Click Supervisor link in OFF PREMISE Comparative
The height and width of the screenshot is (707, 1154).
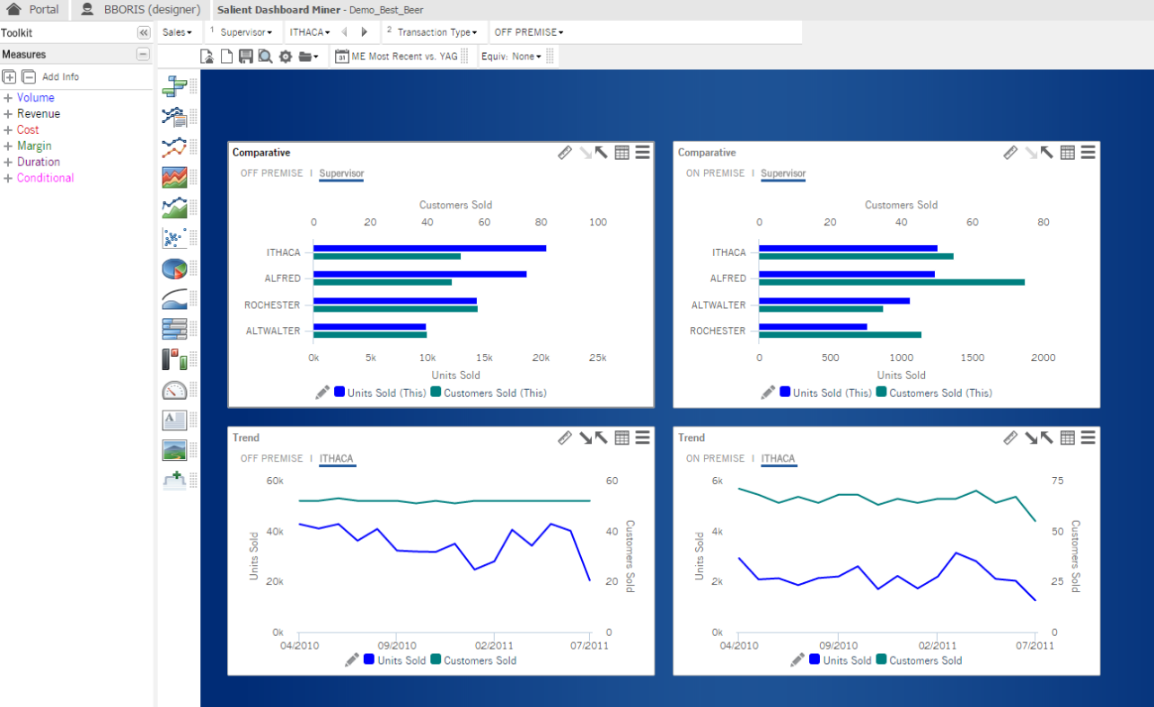[341, 173]
